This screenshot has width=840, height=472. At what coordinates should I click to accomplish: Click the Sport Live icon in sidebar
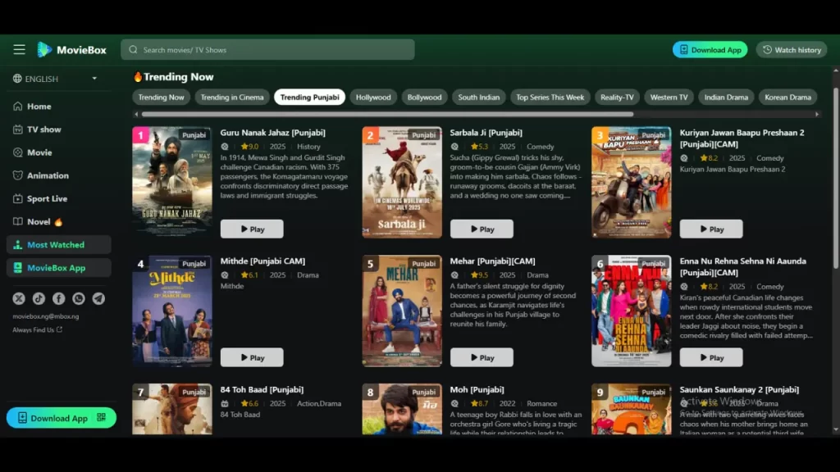[x=18, y=198]
